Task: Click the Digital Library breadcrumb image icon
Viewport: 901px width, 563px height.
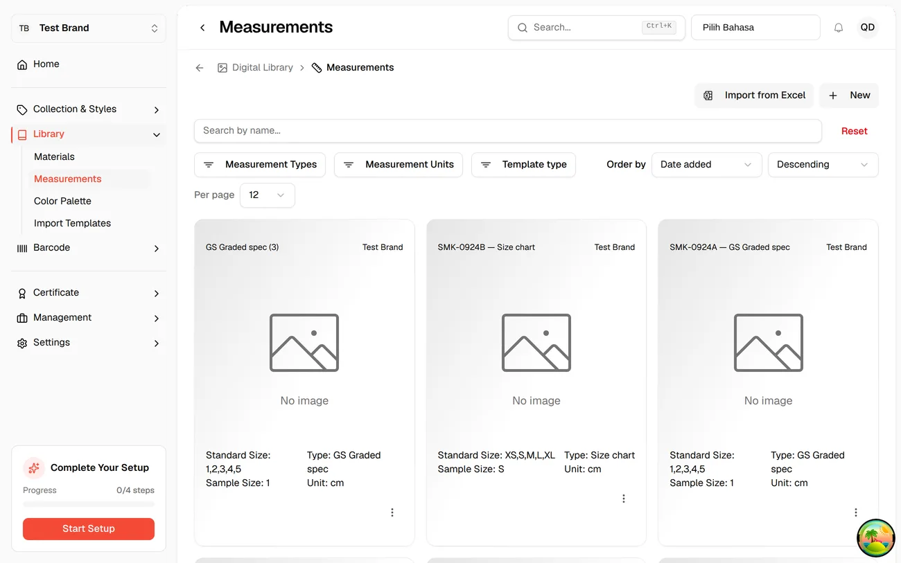Action: (x=222, y=68)
